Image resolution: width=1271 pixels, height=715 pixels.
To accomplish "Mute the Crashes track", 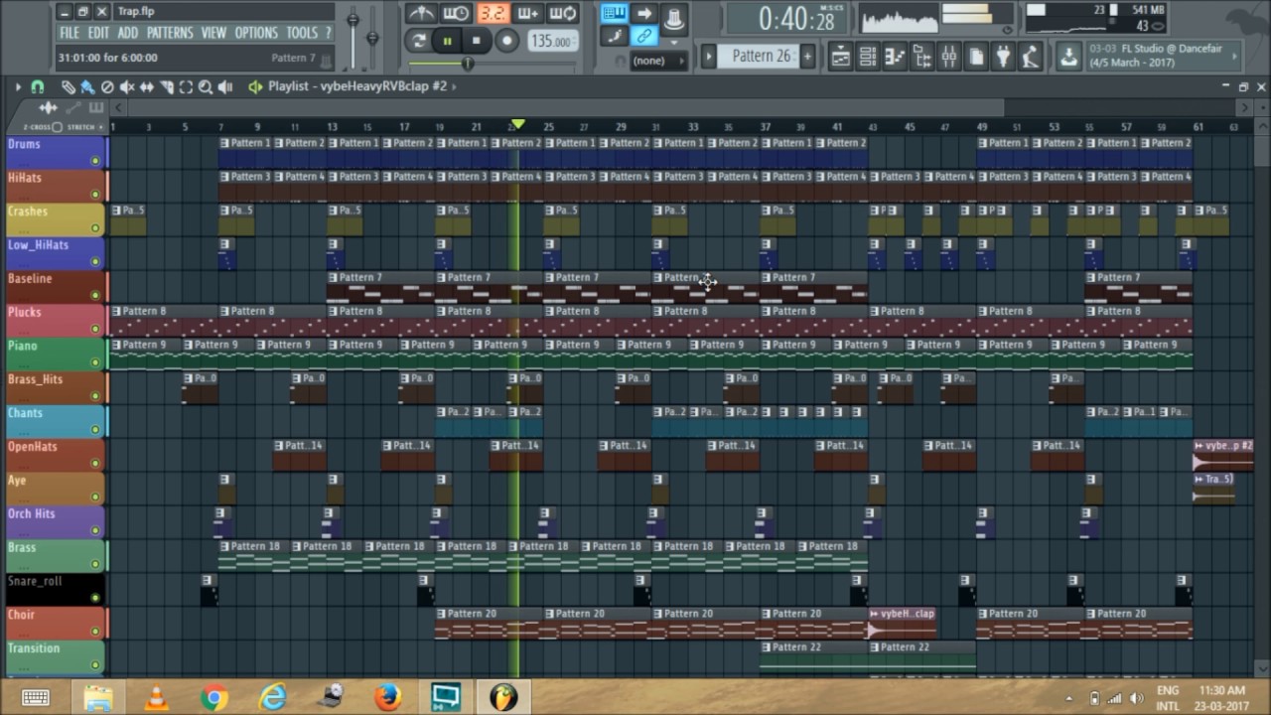I will tap(95, 227).
